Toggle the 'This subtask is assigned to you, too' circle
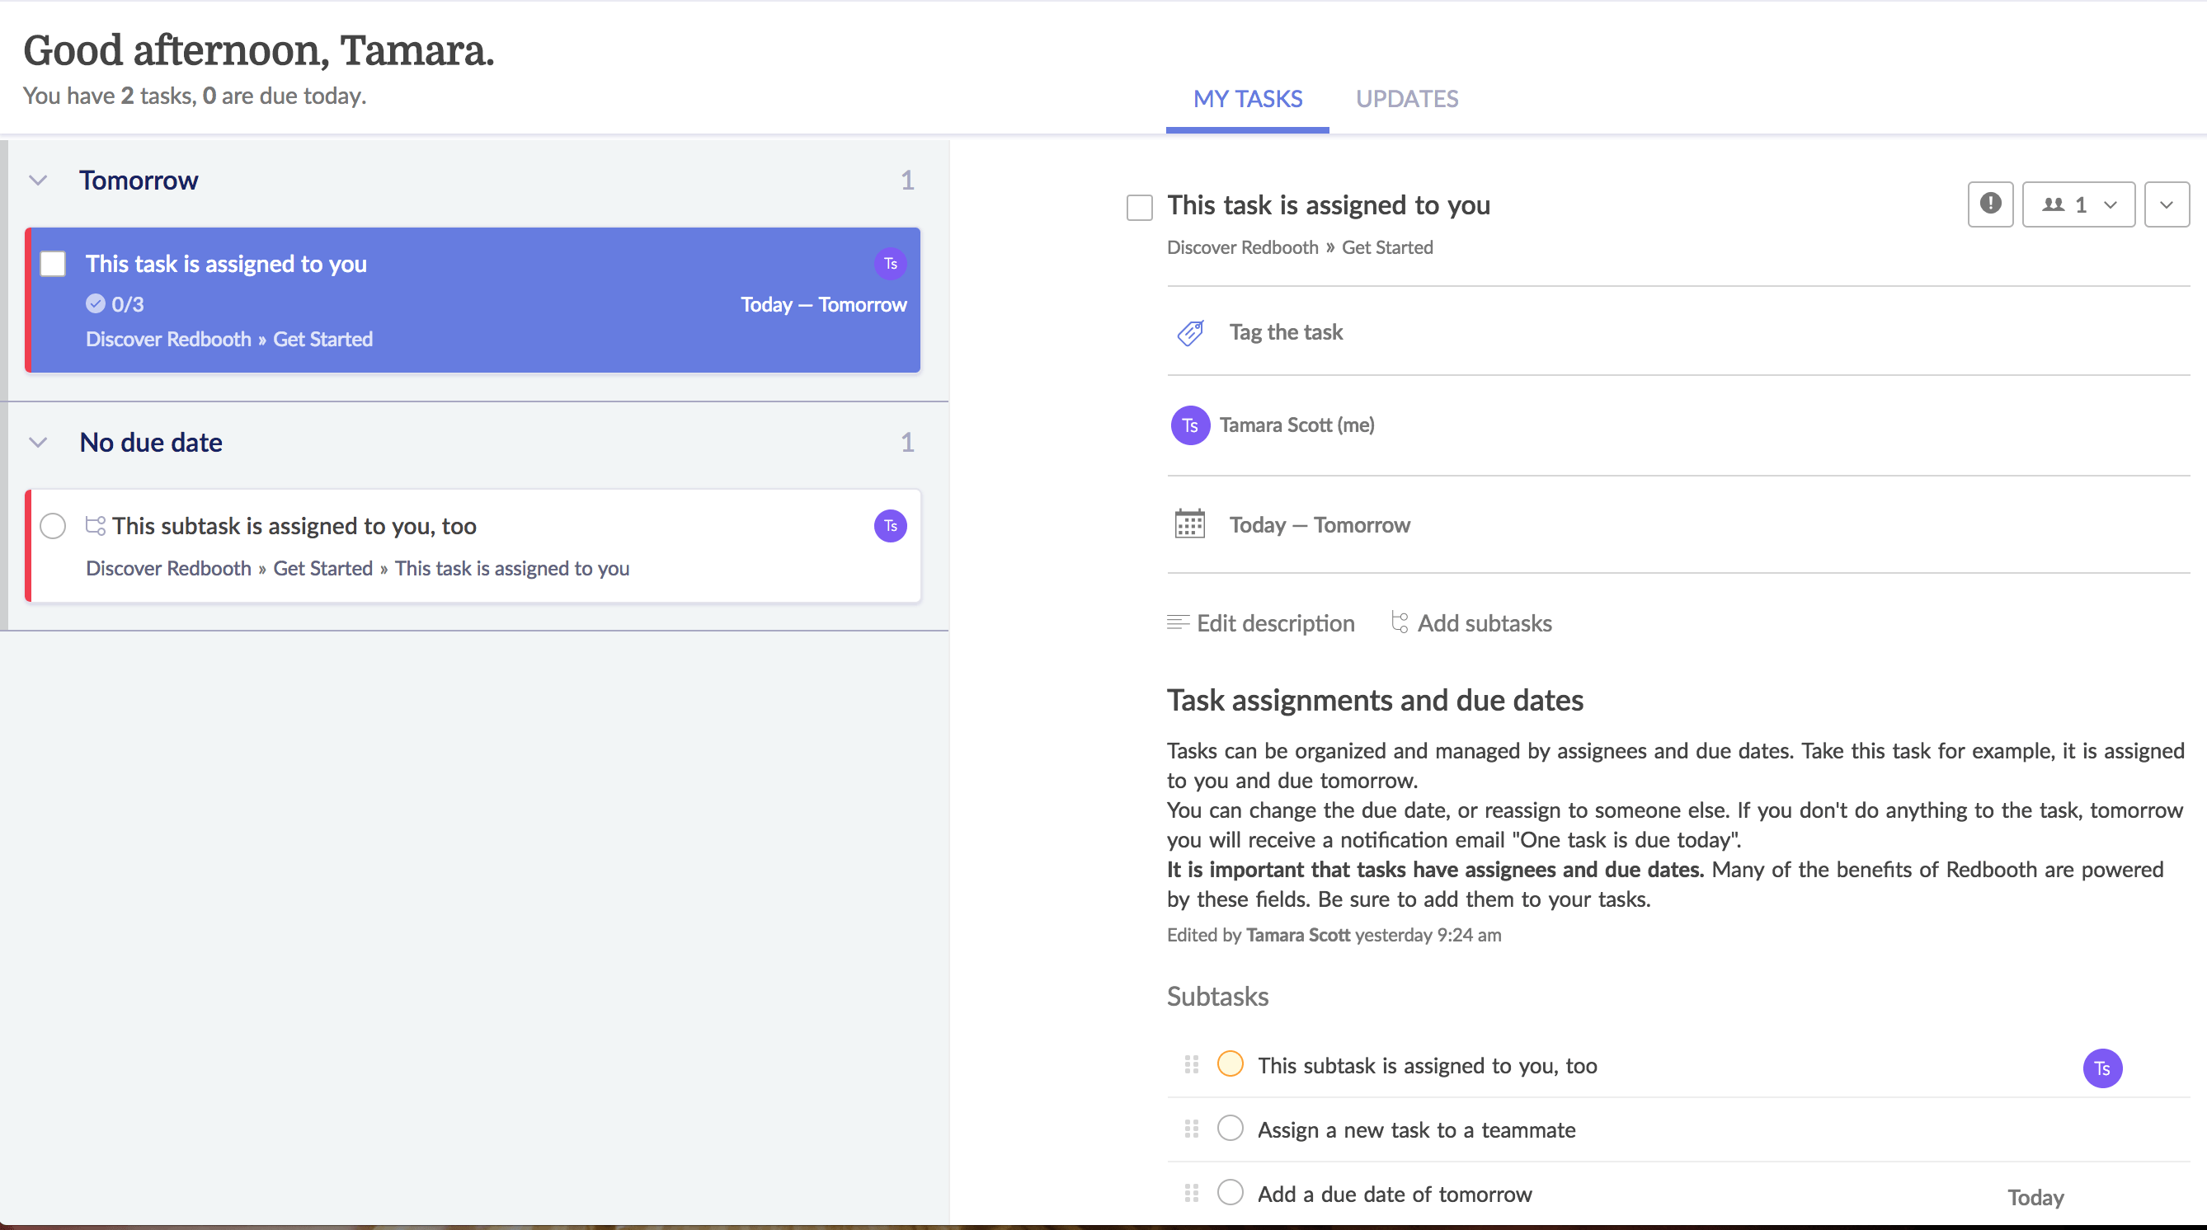Image resolution: width=2207 pixels, height=1230 pixels. 1230,1063
